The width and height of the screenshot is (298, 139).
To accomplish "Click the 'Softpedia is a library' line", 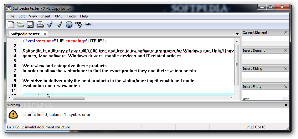I will pyautogui.click(x=128, y=51).
